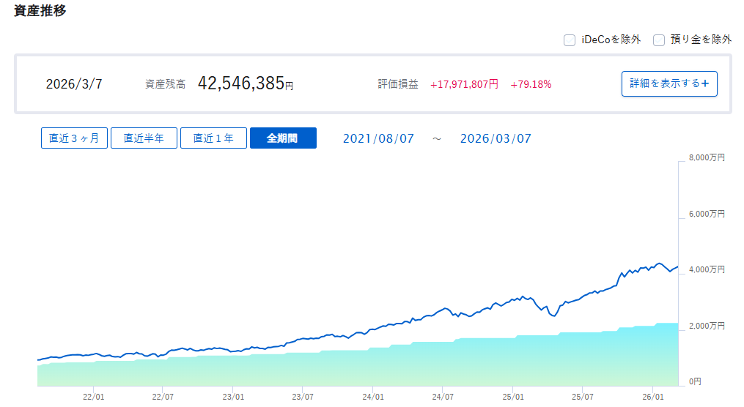Click the start date 2021/08/07
The height and width of the screenshot is (407, 744).
(378, 138)
